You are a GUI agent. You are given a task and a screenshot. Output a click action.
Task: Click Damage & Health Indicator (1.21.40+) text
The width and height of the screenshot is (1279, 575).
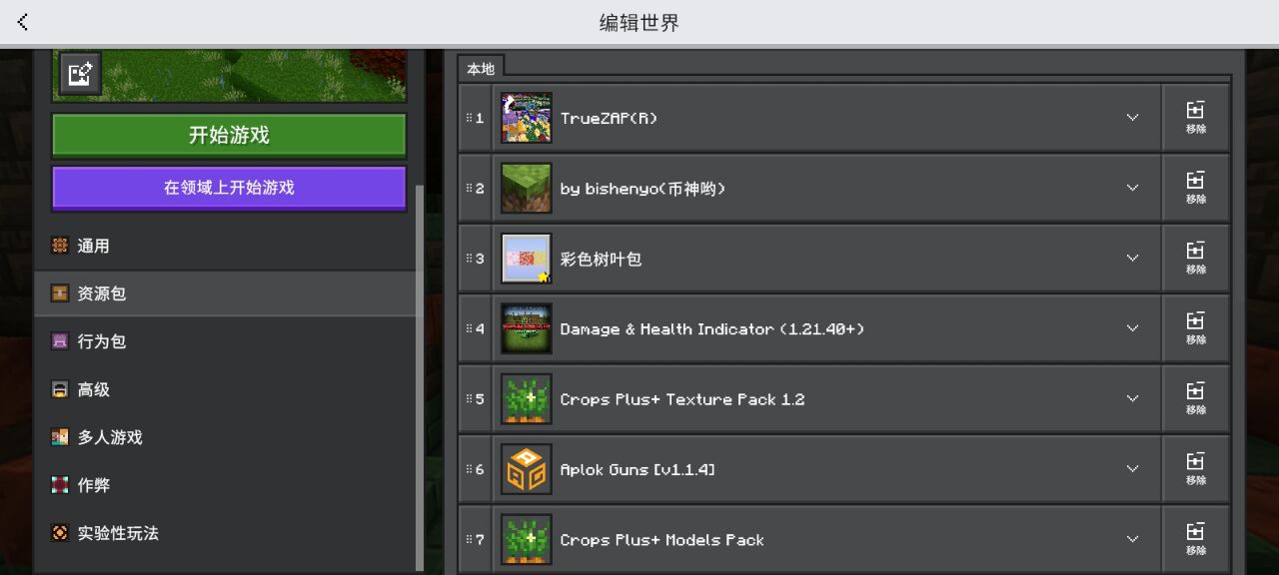pyautogui.click(x=712, y=328)
